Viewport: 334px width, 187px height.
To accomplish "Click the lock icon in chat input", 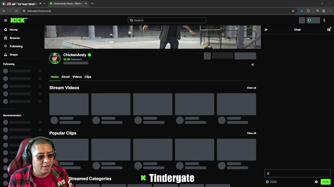I will pyautogui.click(x=268, y=173).
